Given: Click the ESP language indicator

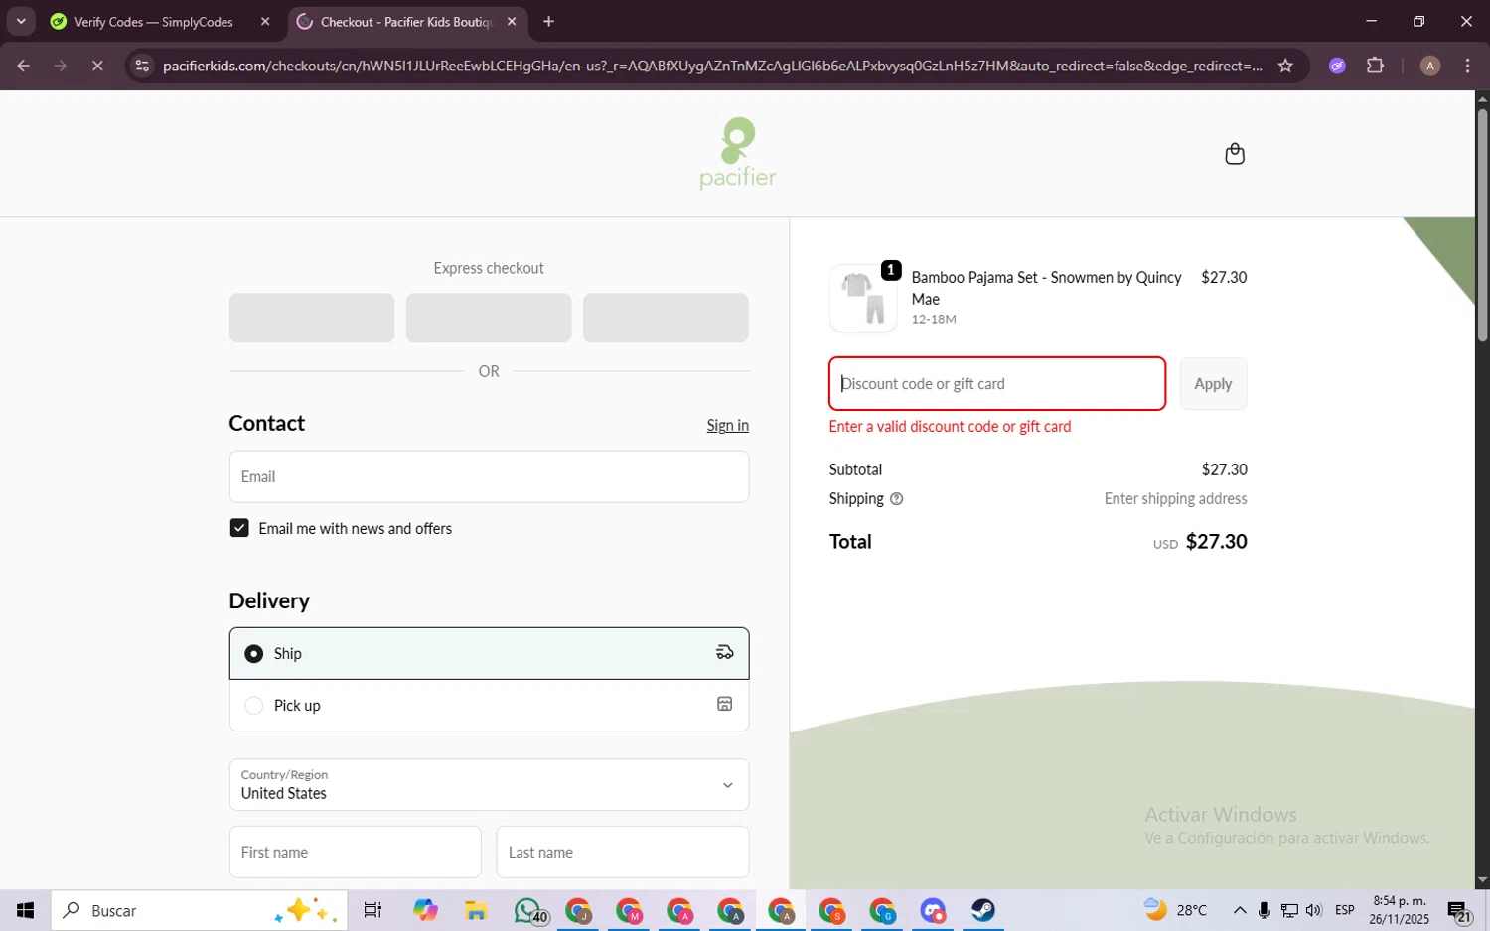Looking at the screenshot, I should pos(1345,910).
